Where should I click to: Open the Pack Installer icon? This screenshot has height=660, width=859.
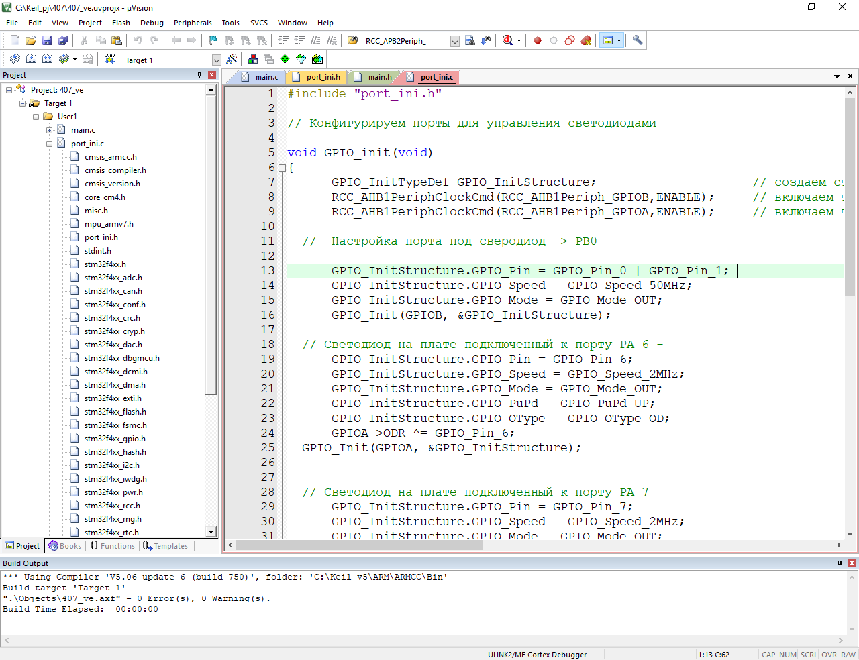(x=317, y=59)
